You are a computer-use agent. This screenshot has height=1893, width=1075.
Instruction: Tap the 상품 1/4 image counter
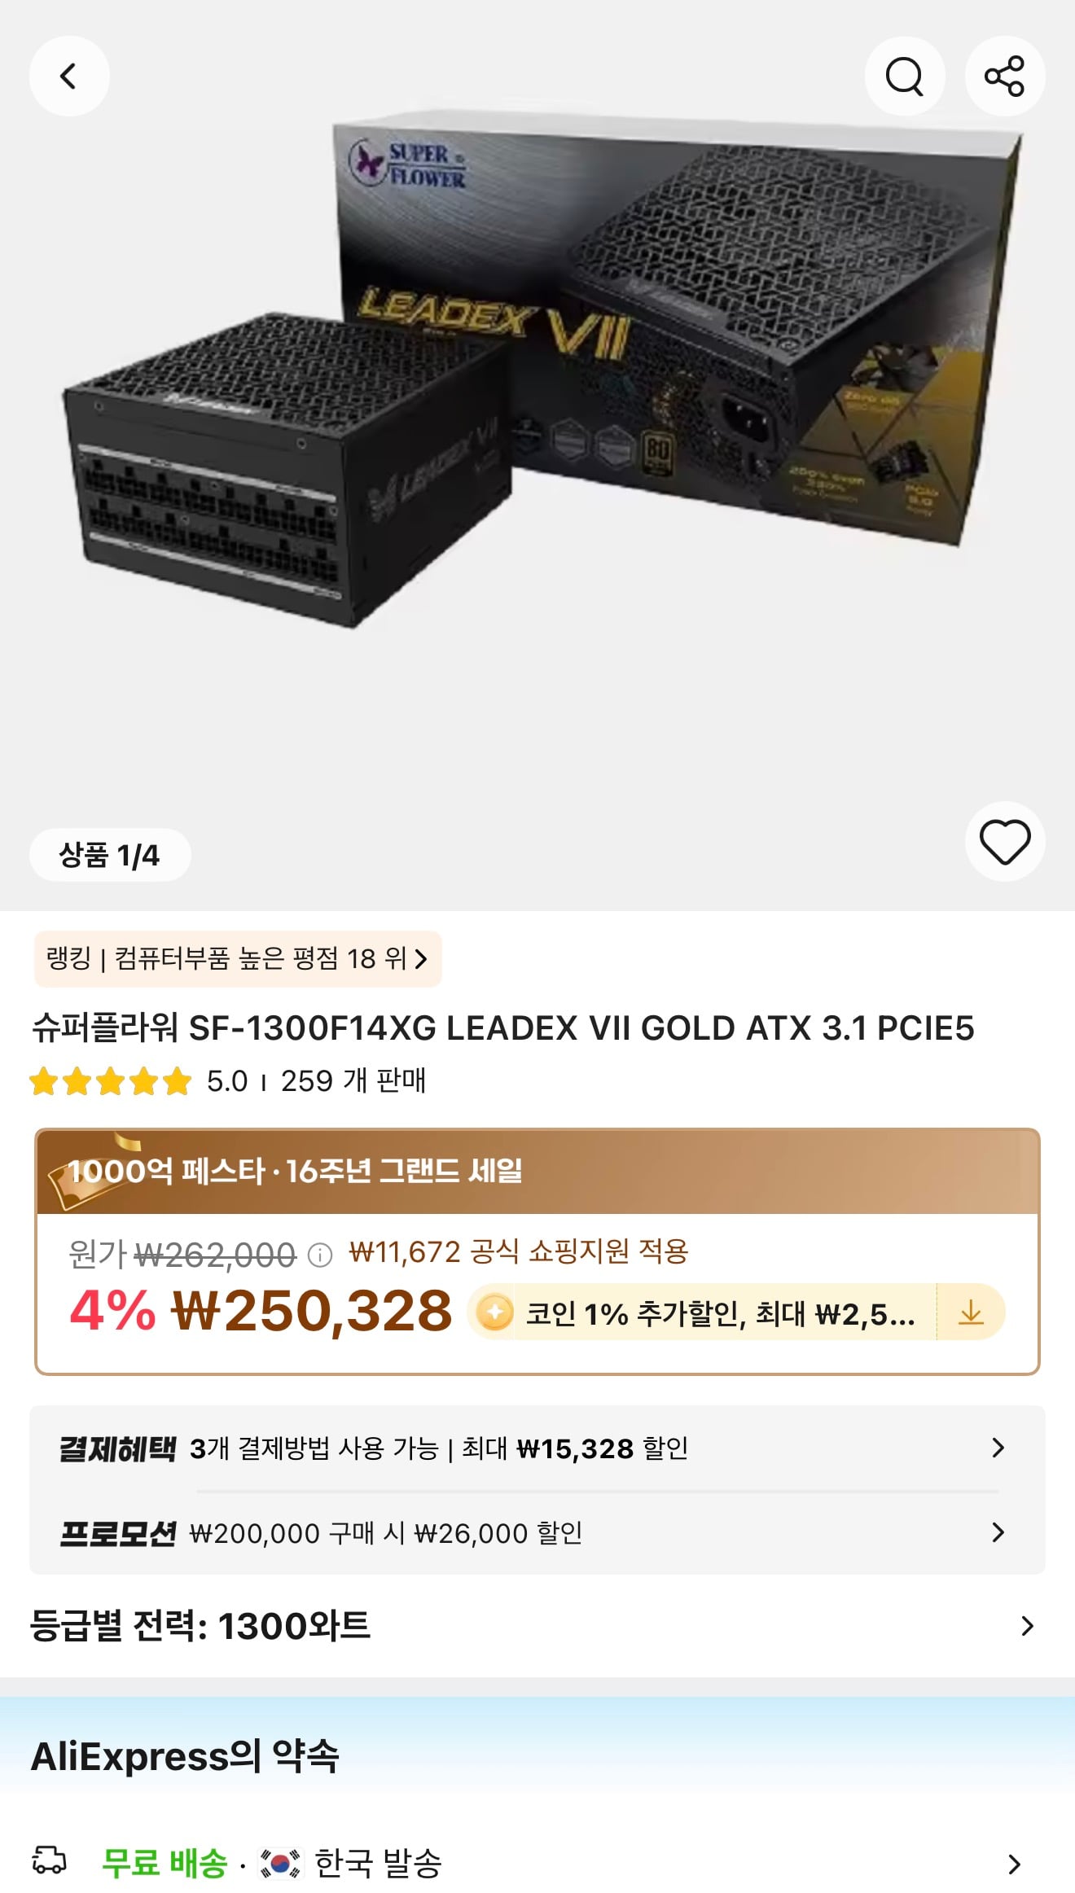click(x=110, y=855)
